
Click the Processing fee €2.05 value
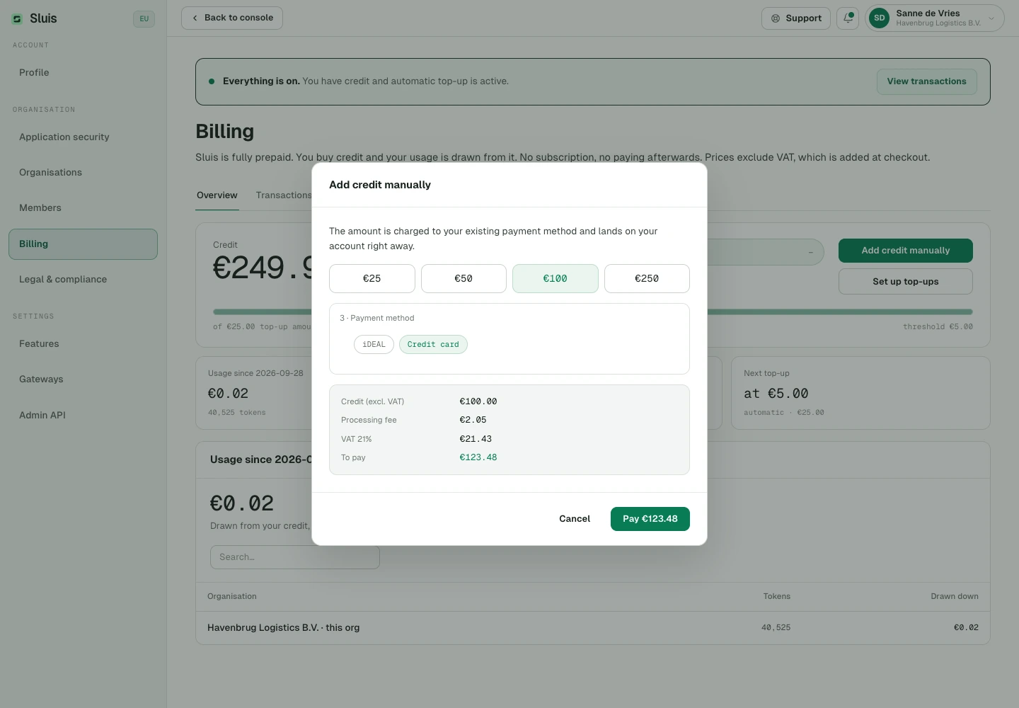tap(473, 420)
